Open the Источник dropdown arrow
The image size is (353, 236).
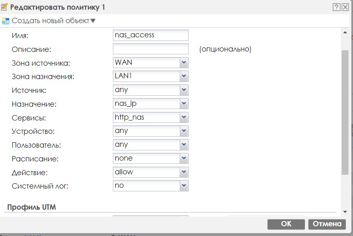point(184,90)
